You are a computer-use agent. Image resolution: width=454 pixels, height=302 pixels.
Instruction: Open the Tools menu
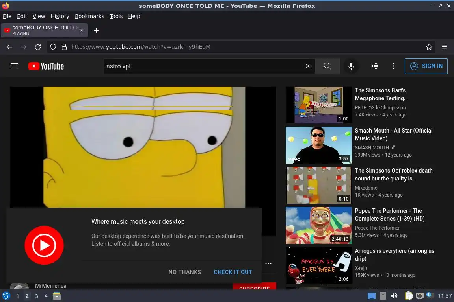click(116, 16)
